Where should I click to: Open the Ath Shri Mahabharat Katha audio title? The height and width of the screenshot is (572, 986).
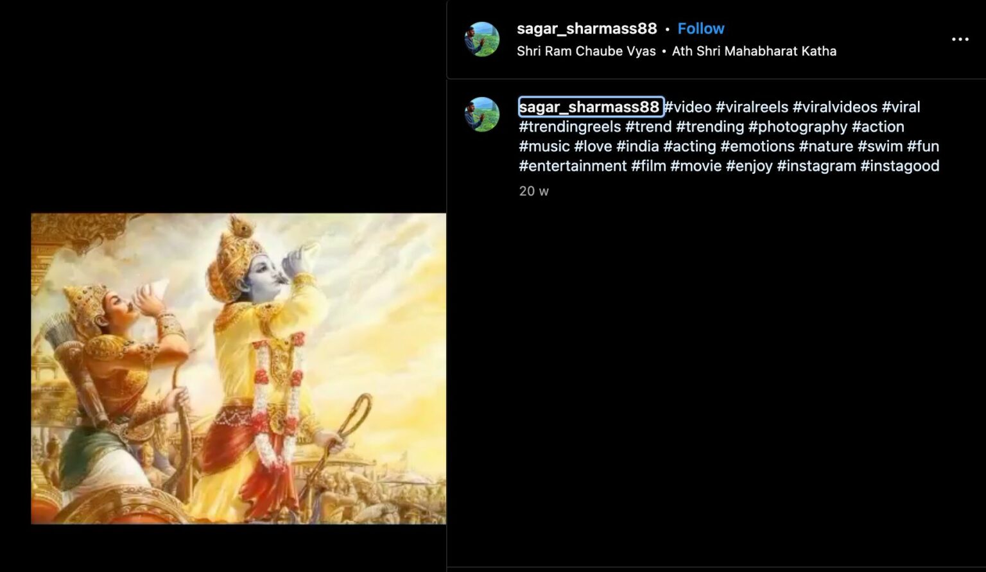tap(754, 51)
